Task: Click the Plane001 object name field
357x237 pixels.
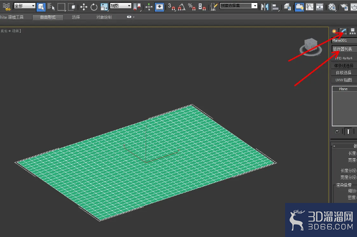Action: [x=344, y=41]
